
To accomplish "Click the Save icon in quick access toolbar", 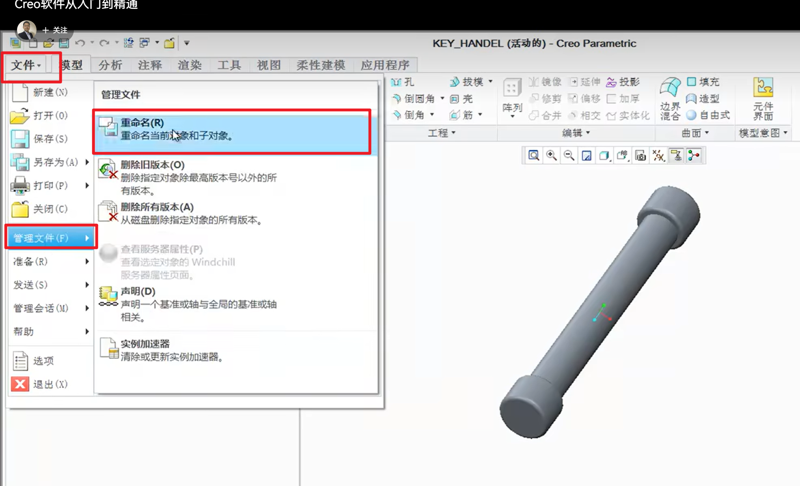I will (x=64, y=43).
